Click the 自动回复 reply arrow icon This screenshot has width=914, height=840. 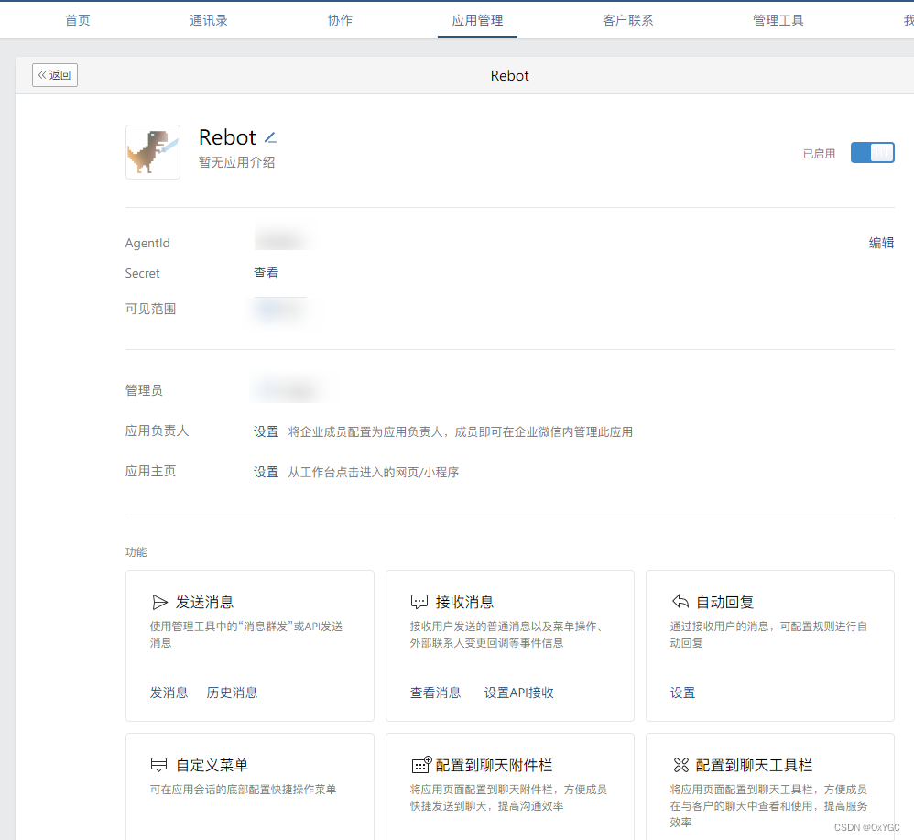(680, 602)
